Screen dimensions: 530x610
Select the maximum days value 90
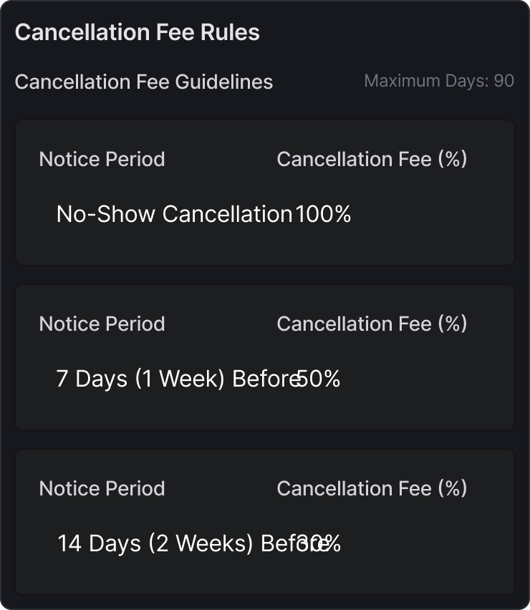(504, 81)
